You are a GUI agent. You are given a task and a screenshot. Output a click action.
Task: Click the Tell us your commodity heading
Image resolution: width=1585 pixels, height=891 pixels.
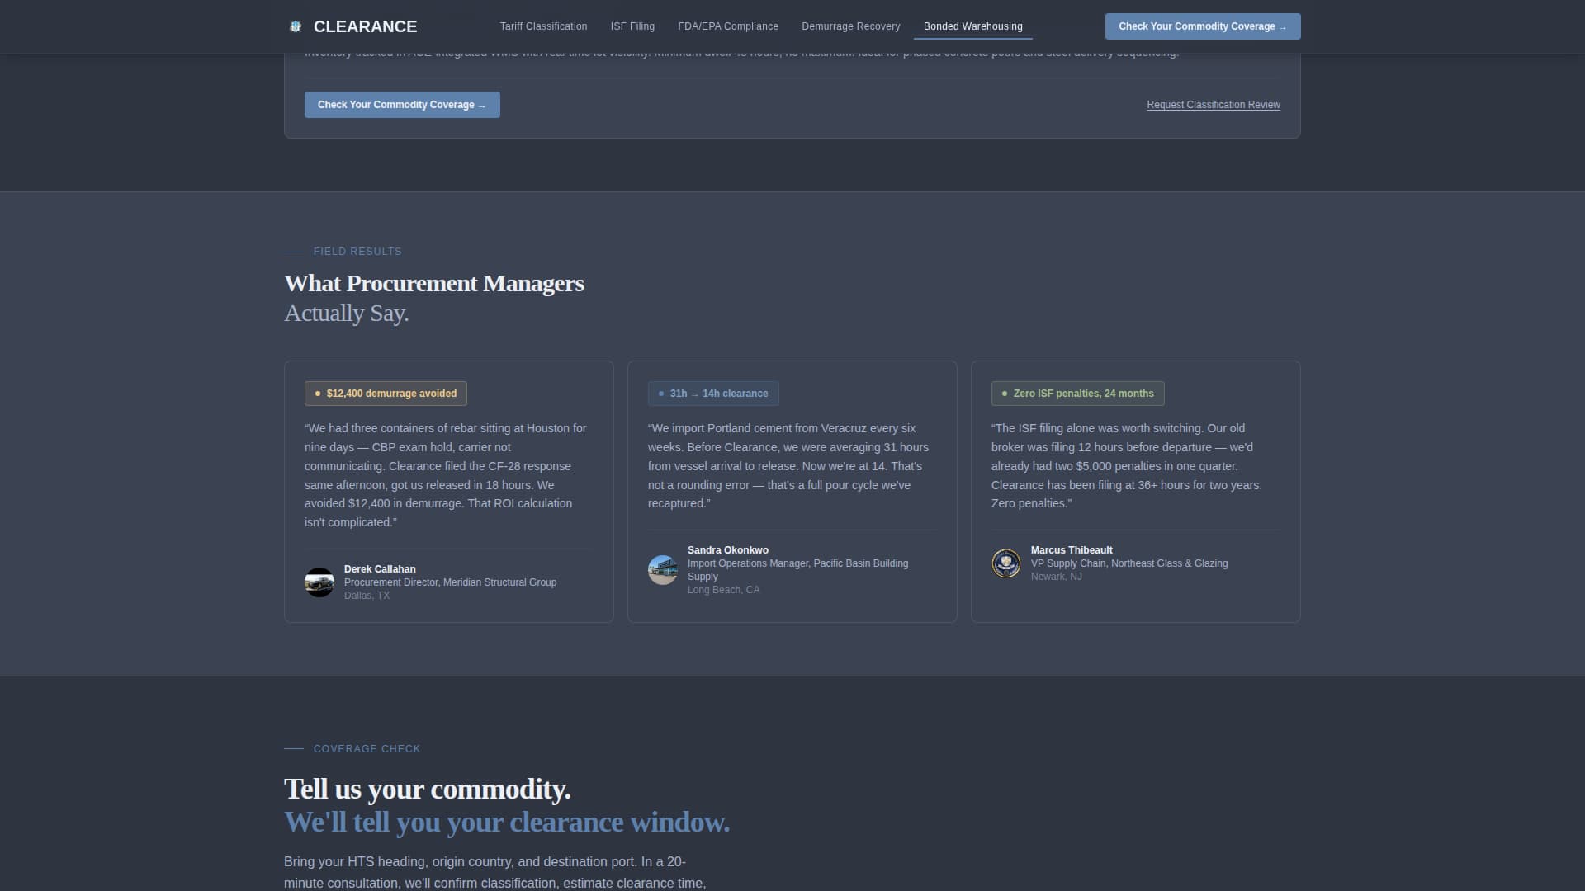point(427,790)
